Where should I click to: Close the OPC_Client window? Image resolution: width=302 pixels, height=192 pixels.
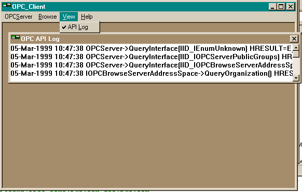[x=291, y=7]
